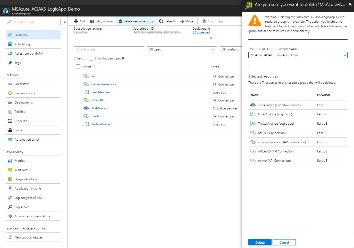Click the Filter by name field
The image size is (354, 248).
coord(109,49)
